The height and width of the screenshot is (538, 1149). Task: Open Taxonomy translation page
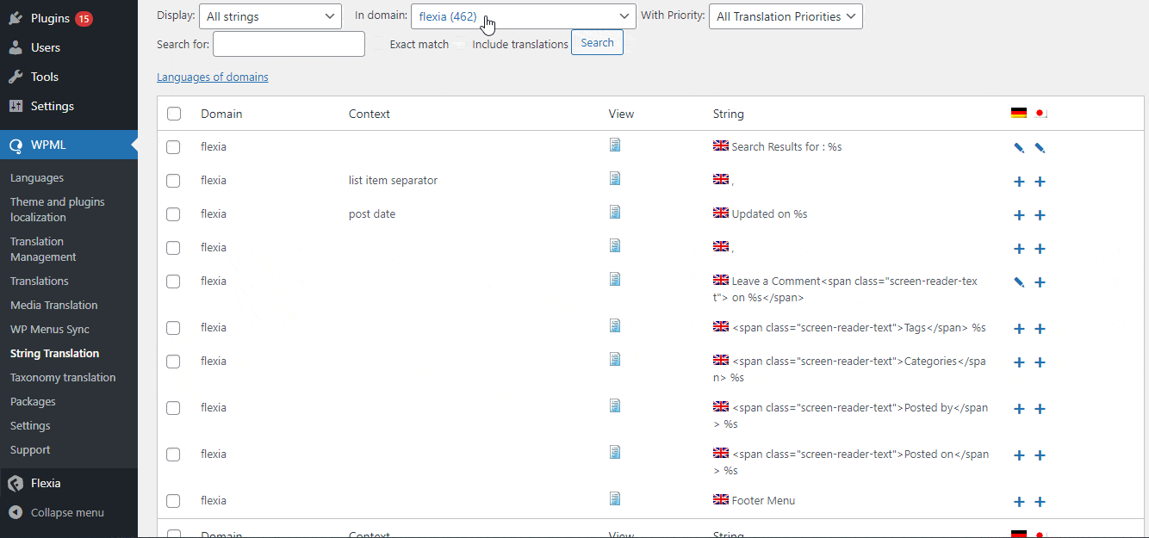coord(63,378)
